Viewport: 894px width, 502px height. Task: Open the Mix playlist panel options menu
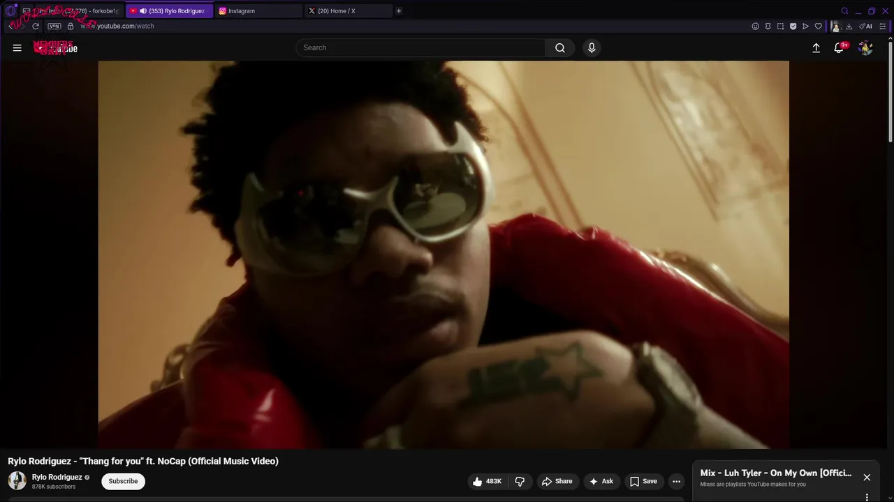(x=867, y=497)
